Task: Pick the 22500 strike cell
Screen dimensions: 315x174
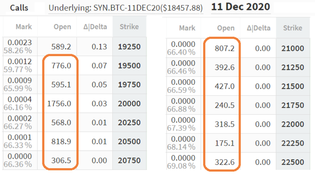Action: tap(292, 162)
